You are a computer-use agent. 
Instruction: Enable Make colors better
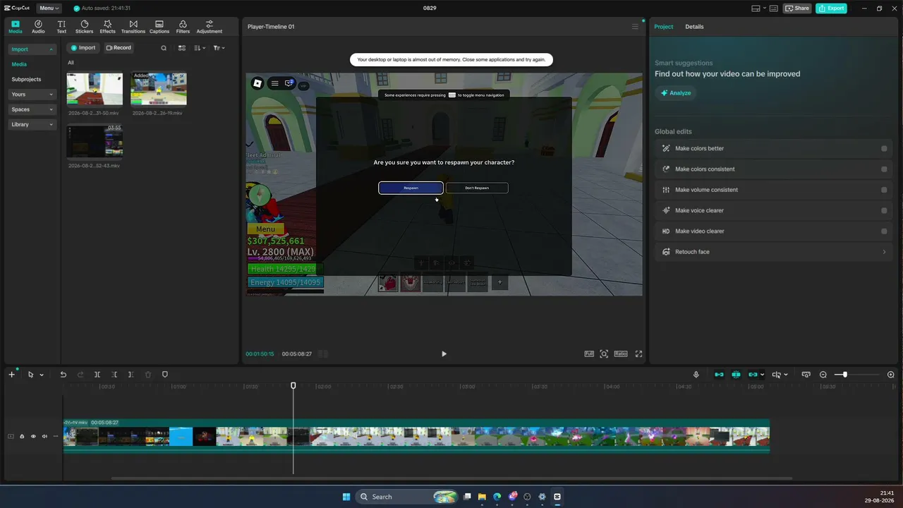coord(884,149)
